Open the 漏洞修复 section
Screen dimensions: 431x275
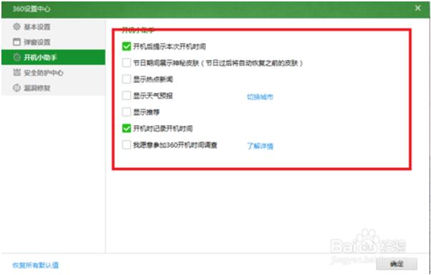(x=53, y=88)
